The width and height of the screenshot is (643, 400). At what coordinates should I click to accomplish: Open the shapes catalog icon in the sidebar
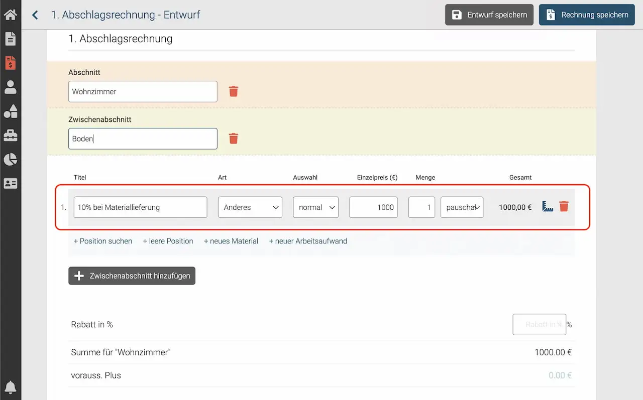[x=11, y=111]
